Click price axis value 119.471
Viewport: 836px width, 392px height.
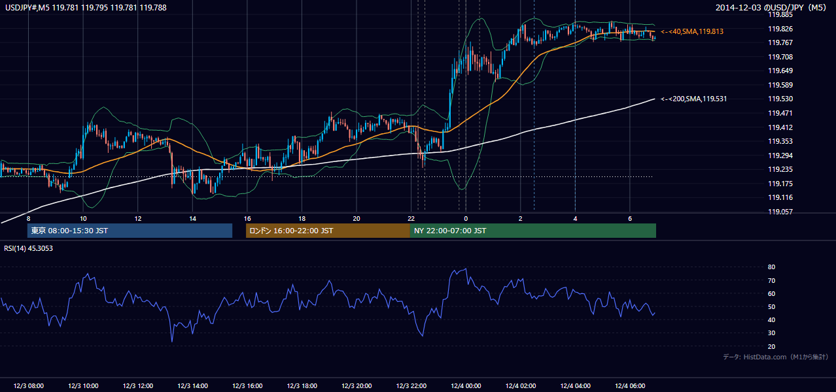779,113
